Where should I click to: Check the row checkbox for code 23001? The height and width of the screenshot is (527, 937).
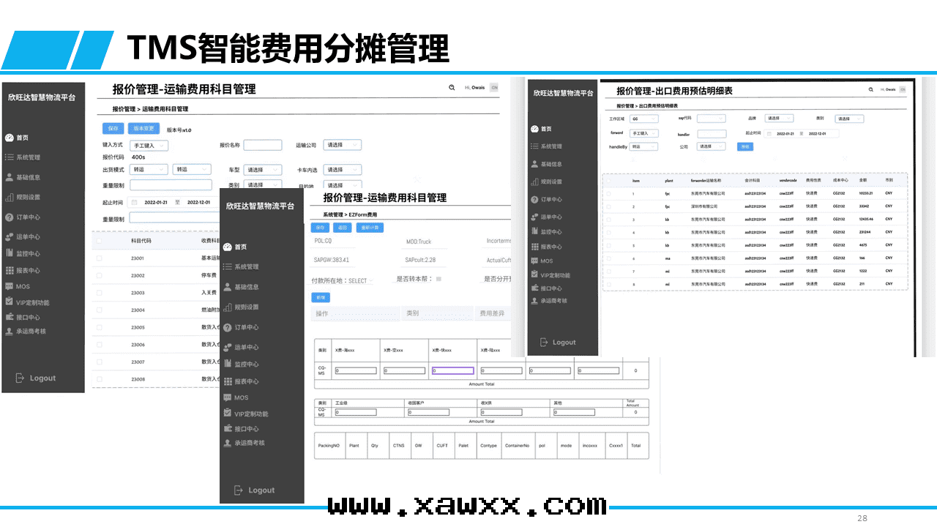tap(100, 258)
